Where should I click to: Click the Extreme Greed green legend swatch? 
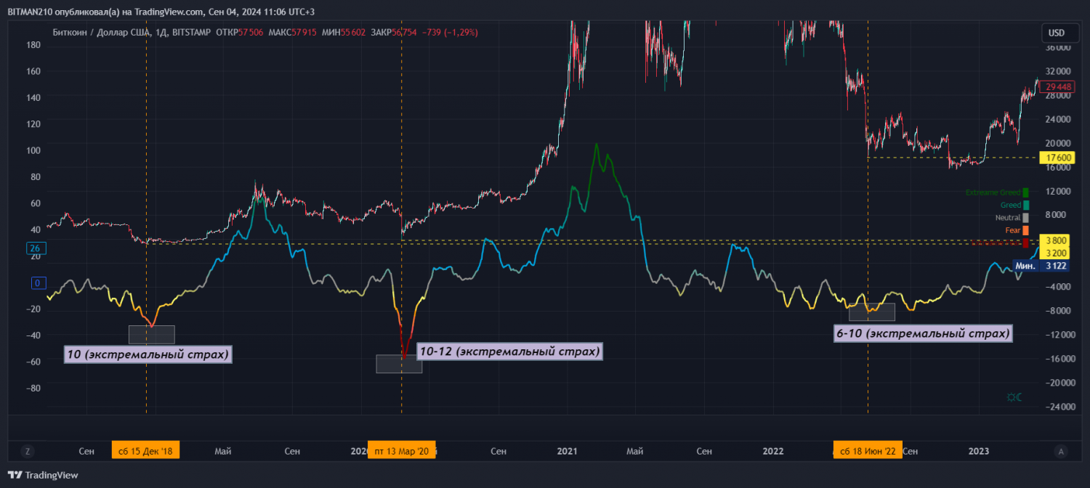coord(1025,192)
